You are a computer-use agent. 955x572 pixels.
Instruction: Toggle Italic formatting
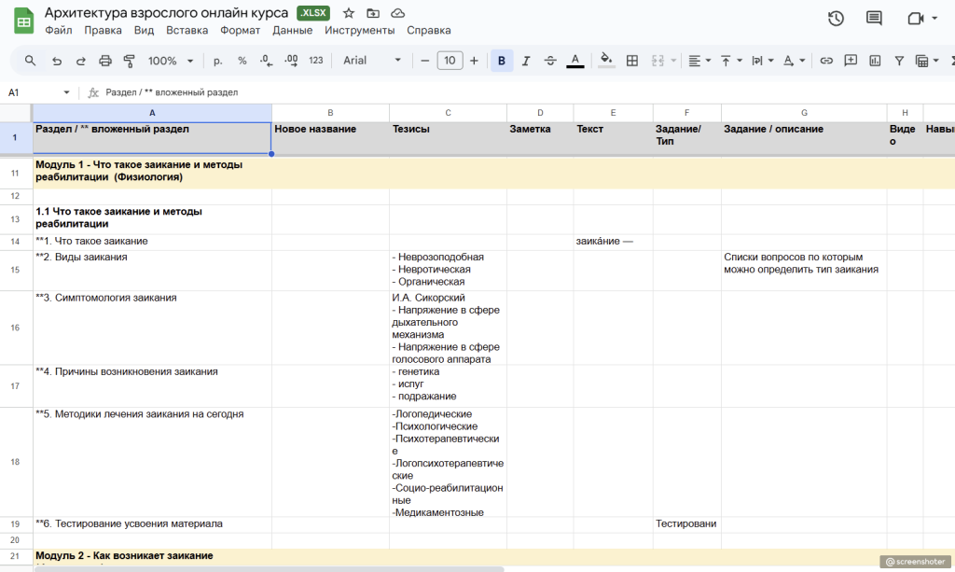click(526, 61)
